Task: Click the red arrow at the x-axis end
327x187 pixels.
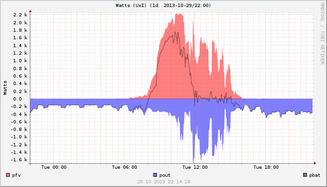Action: pos(315,163)
